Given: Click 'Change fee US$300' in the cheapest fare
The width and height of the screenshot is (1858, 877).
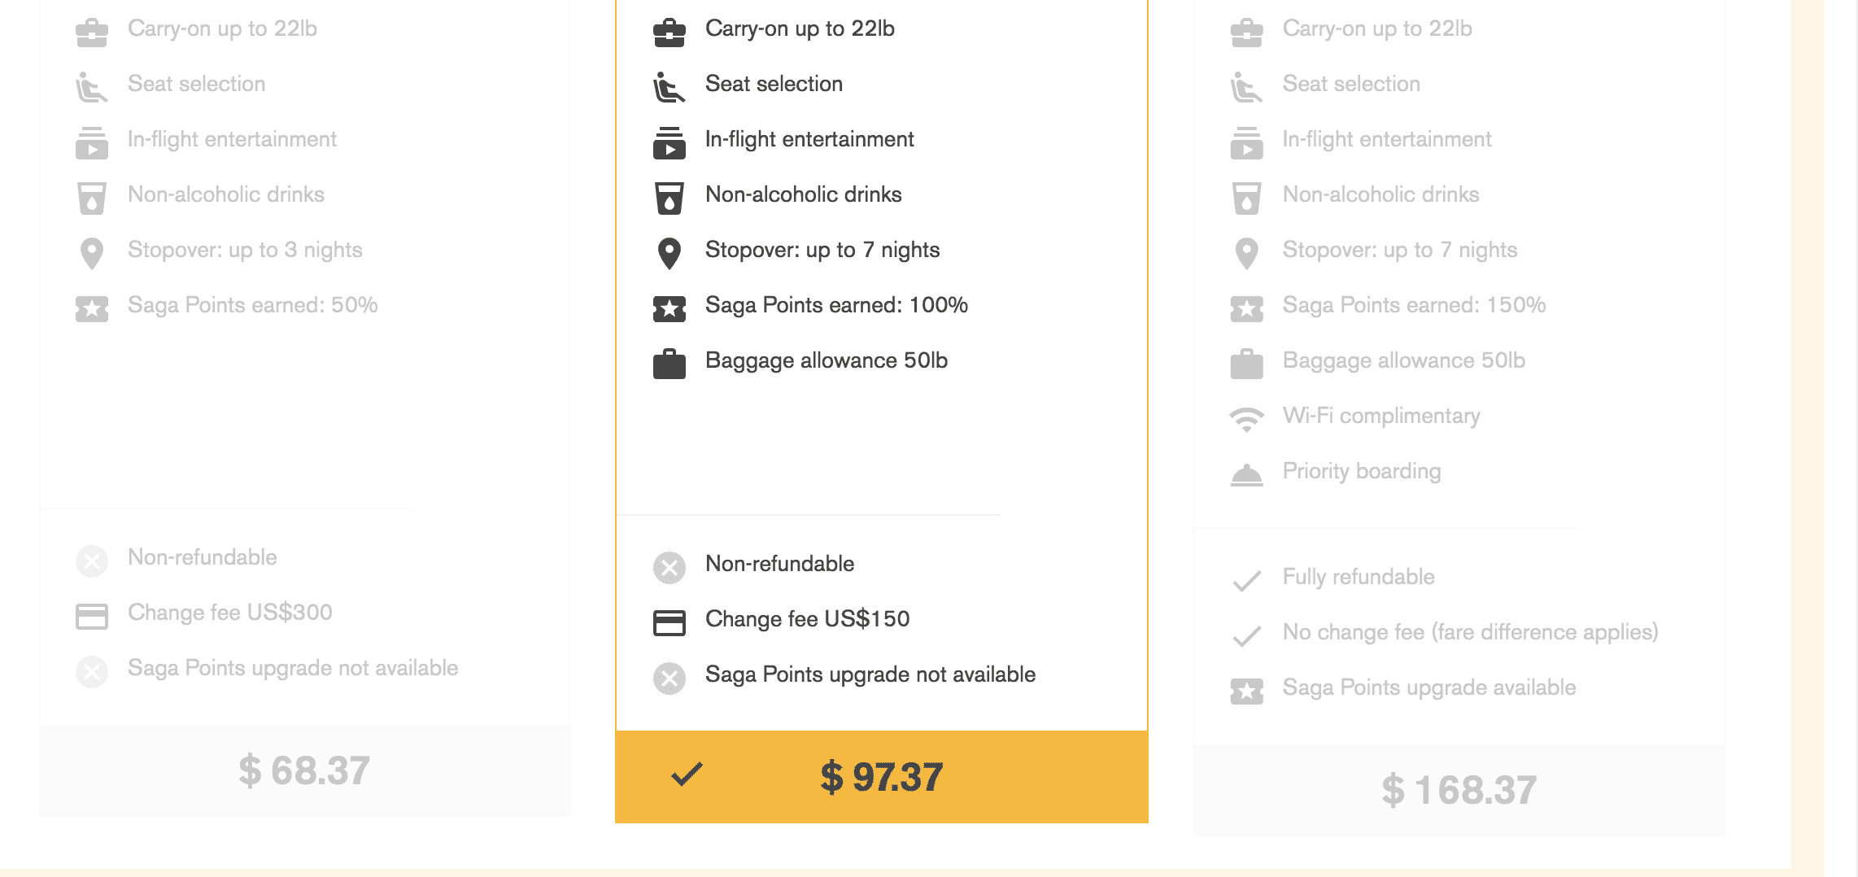Looking at the screenshot, I should coord(229,613).
